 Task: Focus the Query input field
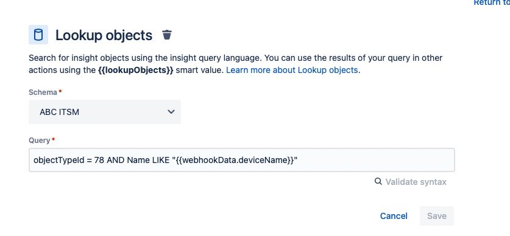coord(242,160)
